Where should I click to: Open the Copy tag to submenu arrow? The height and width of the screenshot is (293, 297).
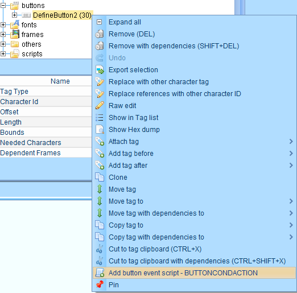point(291,225)
